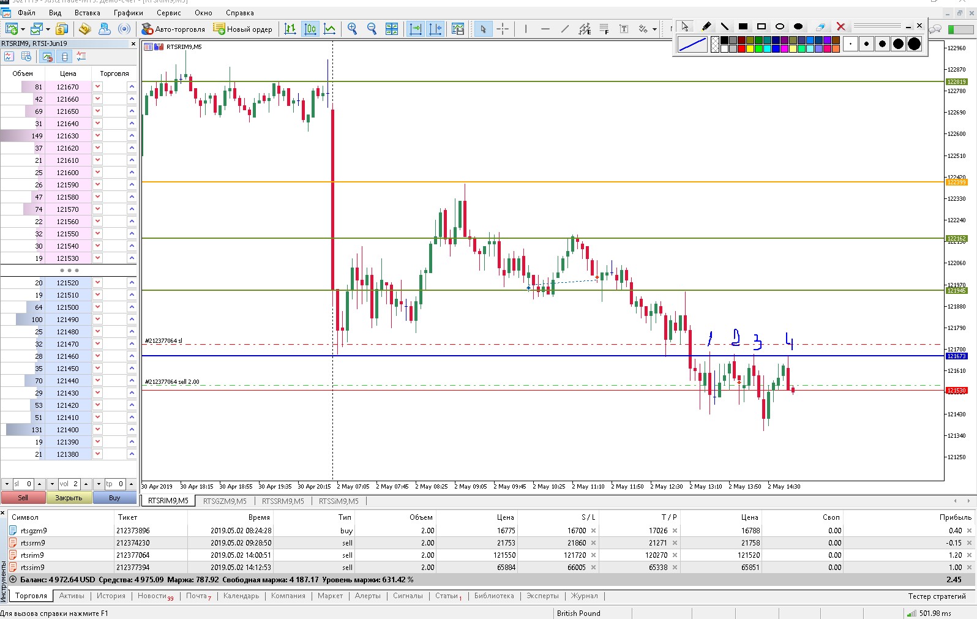Open the new chart toolbar icon
Screen dimensions: 977x619
(11, 29)
